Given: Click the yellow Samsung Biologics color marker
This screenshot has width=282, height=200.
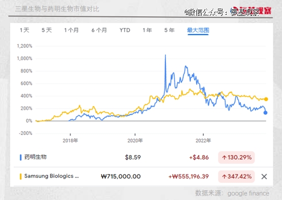Looking at the screenshot, I should click(20, 177).
